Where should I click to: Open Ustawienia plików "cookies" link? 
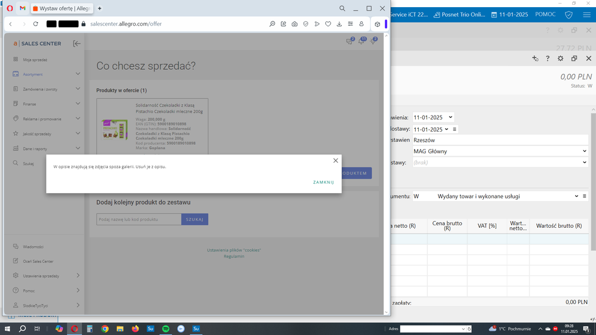click(234, 250)
